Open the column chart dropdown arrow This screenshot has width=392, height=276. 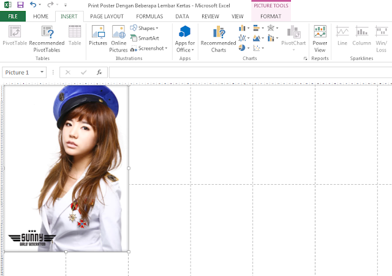coord(249,28)
